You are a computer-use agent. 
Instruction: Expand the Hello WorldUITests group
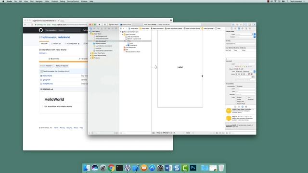pyautogui.click(x=91, y=56)
